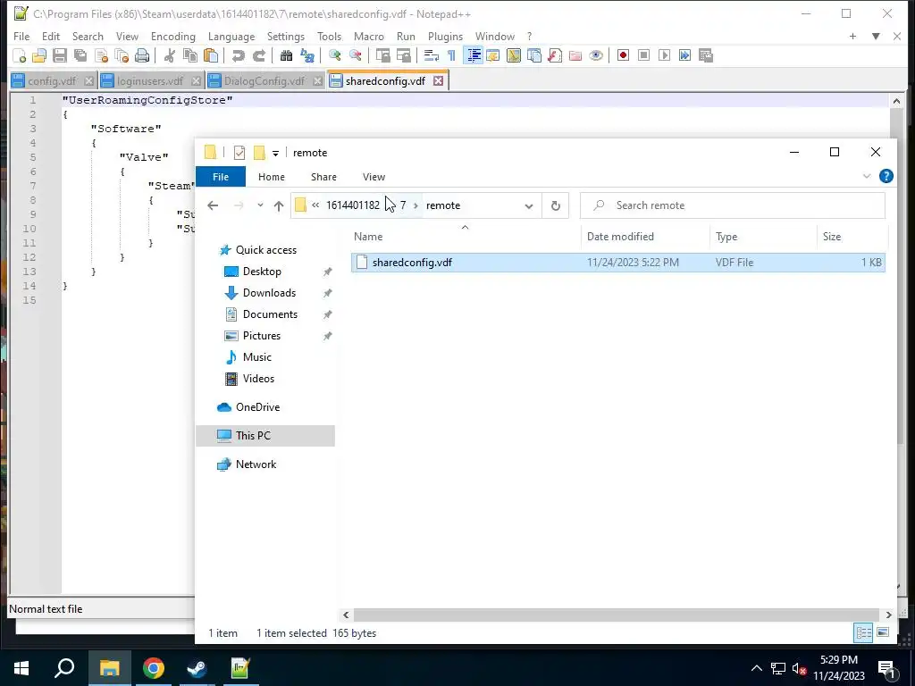
Task: Stop macro recording with the square icon
Action: tap(643, 55)
